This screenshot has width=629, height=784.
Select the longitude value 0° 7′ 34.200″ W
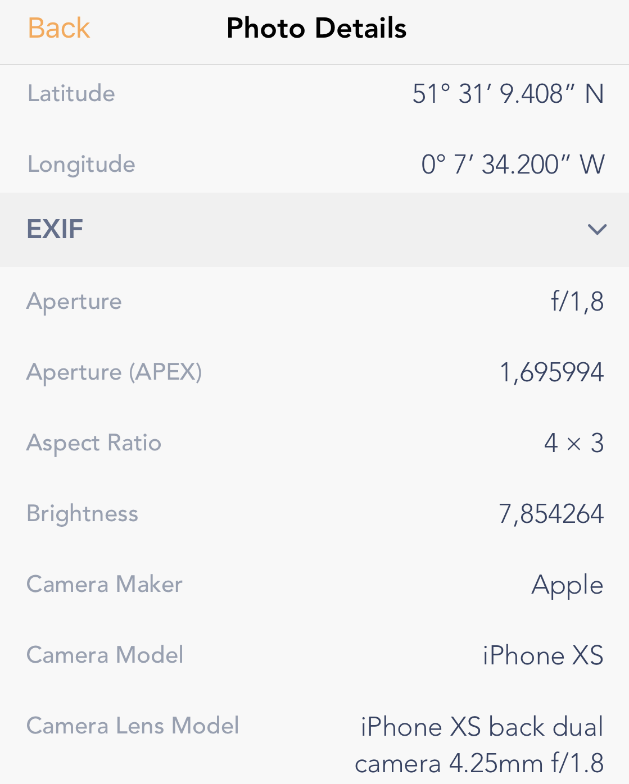(513, 165)
